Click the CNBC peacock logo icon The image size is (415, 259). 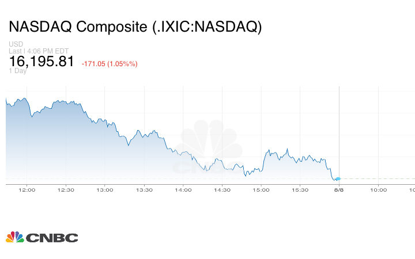click(x=14, y=237)
